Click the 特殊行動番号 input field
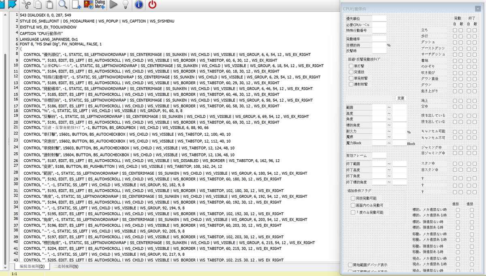Image resolution: width=486 pixels, height=276 pixels. pos(379,30)
